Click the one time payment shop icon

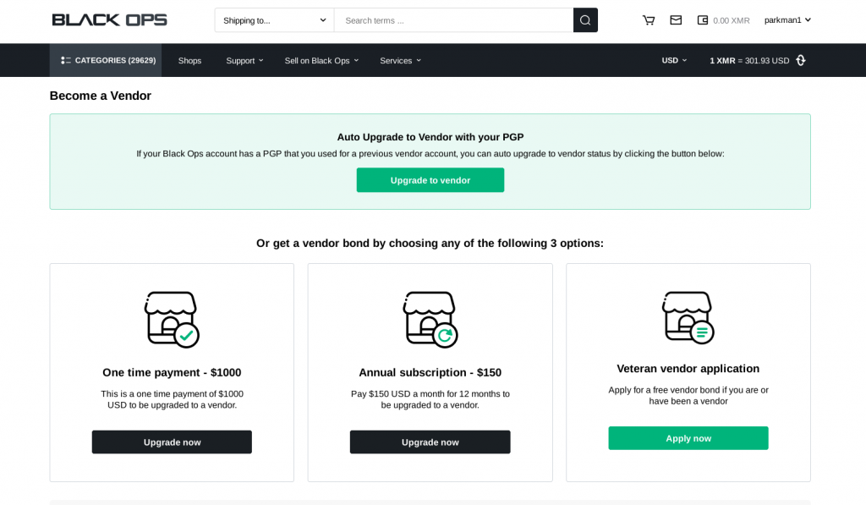(x=172, y=320)
